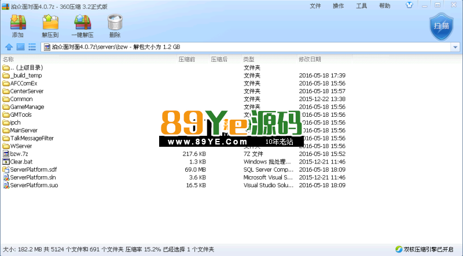This screenshot has height=256, width=463.
Task: Click the status bar size summary text
Action: 108,250
